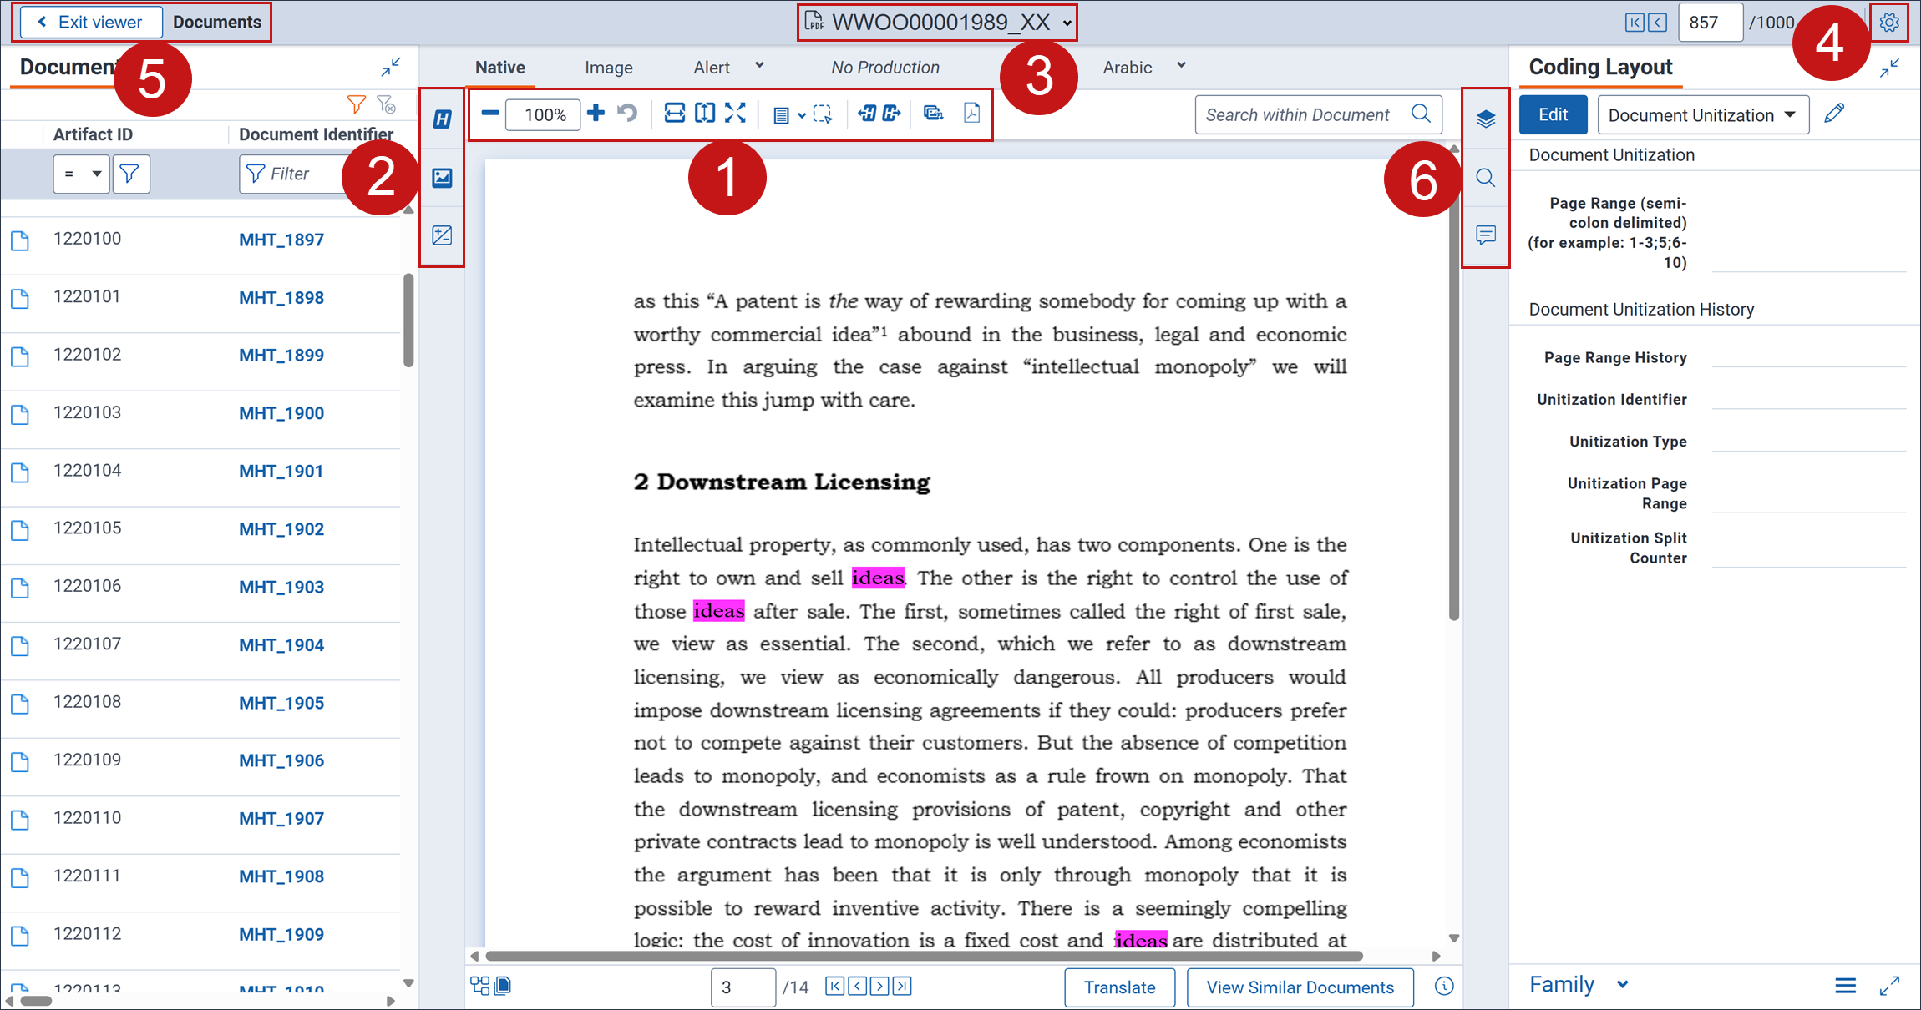
Task: Expand the Arabic language dropdown
Action: pos(1181,65)
